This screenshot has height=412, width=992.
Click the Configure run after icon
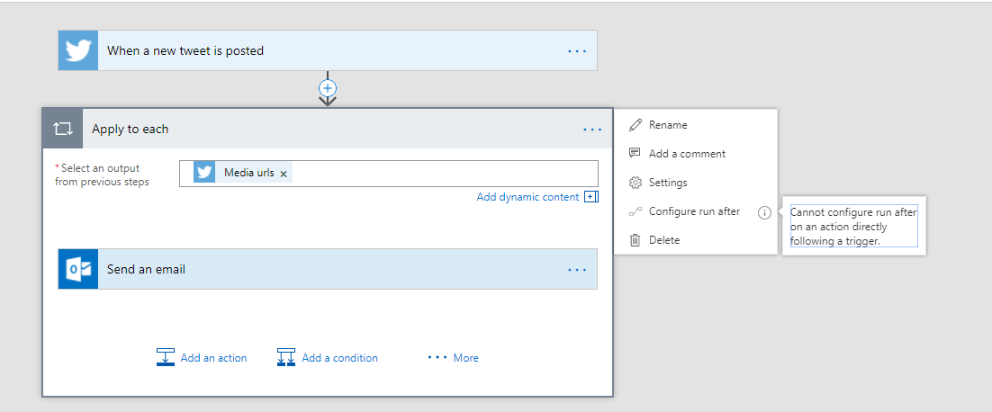pyautogui.click(x=636, y=211)
